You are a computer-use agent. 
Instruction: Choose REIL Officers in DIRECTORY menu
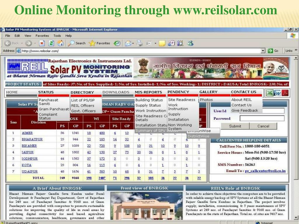point(83,106)
